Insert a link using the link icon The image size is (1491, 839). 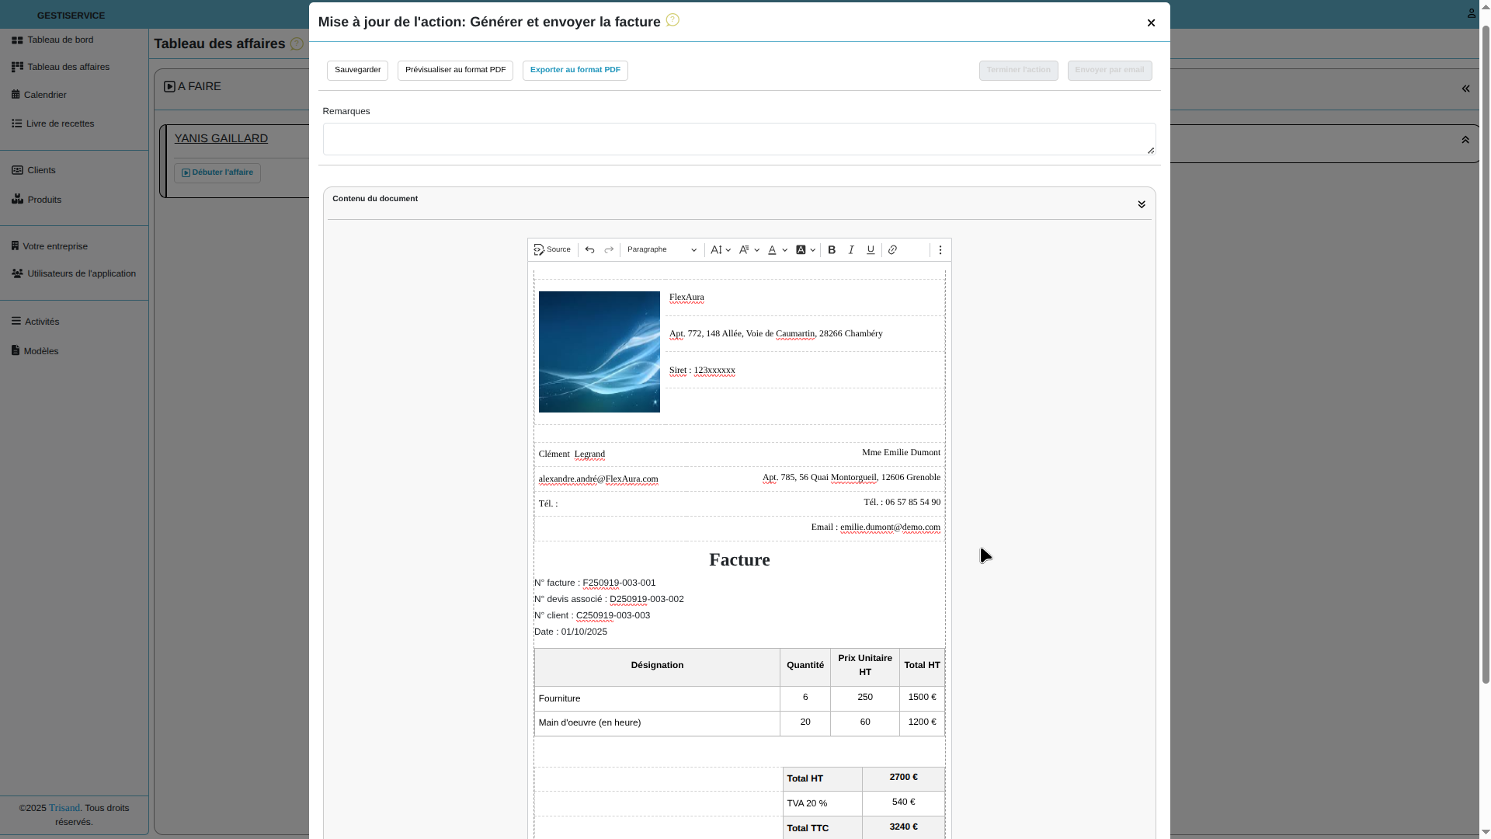click(893, 250)
